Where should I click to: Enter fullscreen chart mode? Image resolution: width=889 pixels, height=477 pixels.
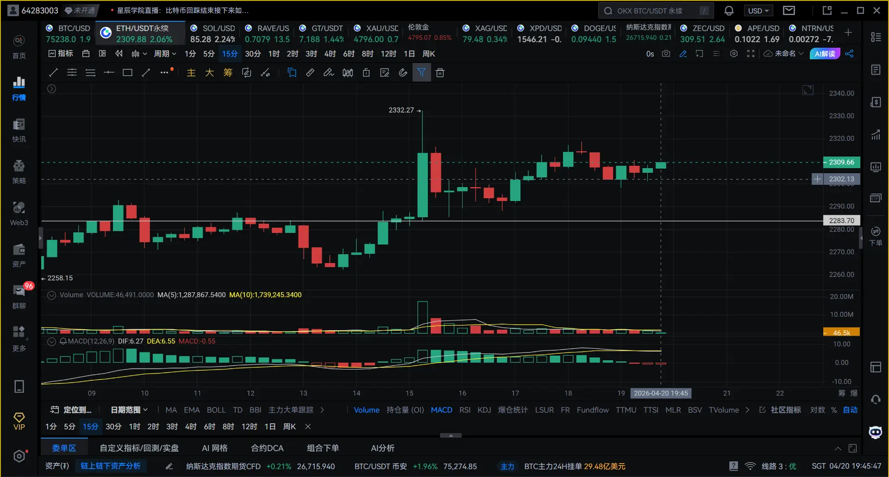751,54
